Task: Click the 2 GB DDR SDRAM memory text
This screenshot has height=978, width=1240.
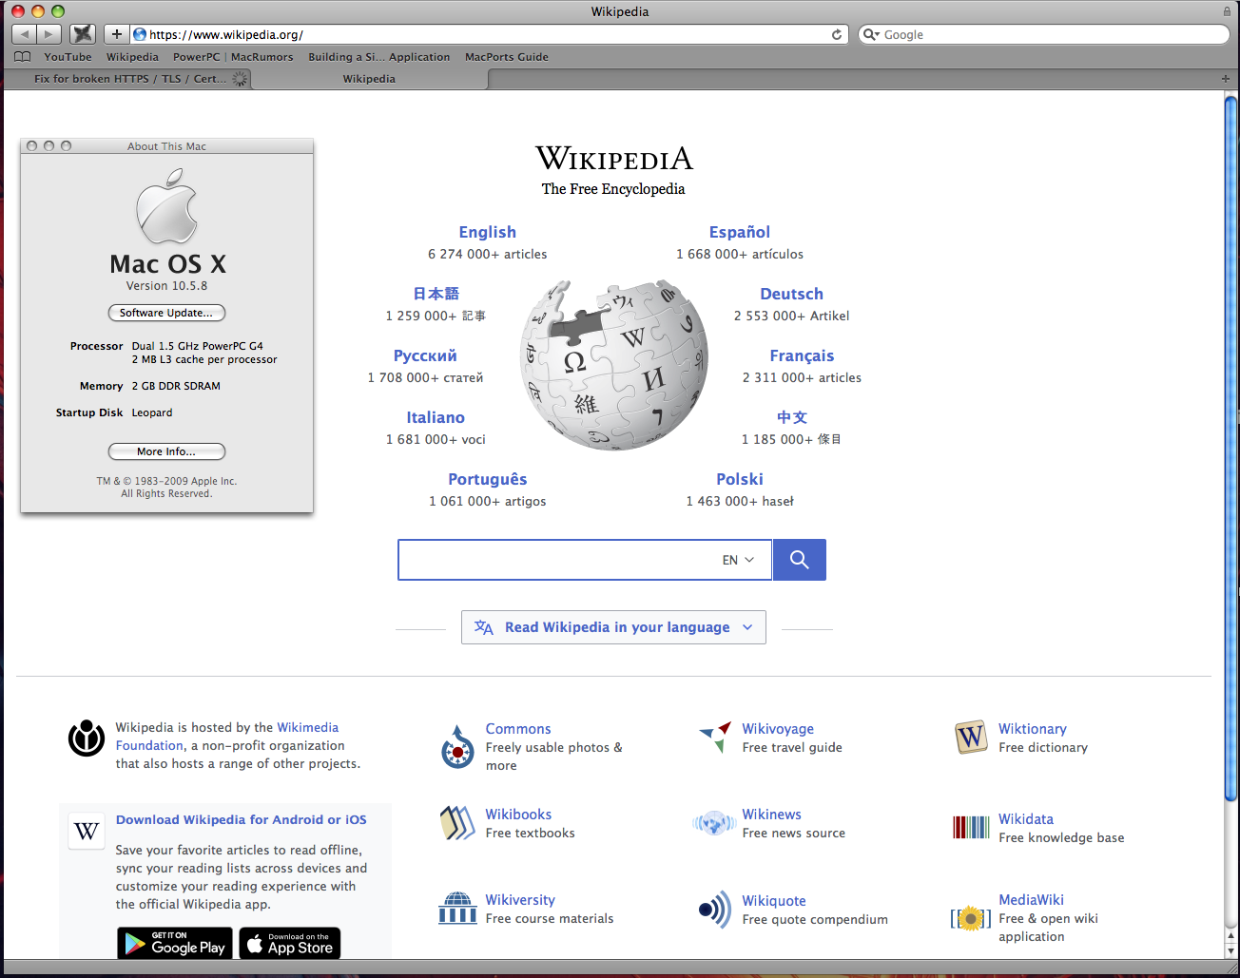Action: (x=176, y=386)
